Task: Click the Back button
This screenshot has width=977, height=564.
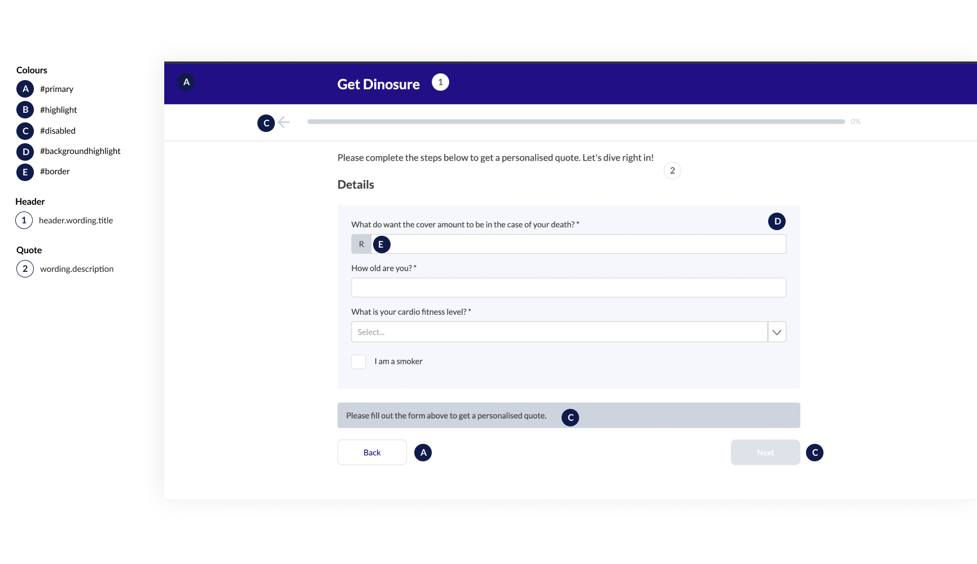Action: coord(372,452)
